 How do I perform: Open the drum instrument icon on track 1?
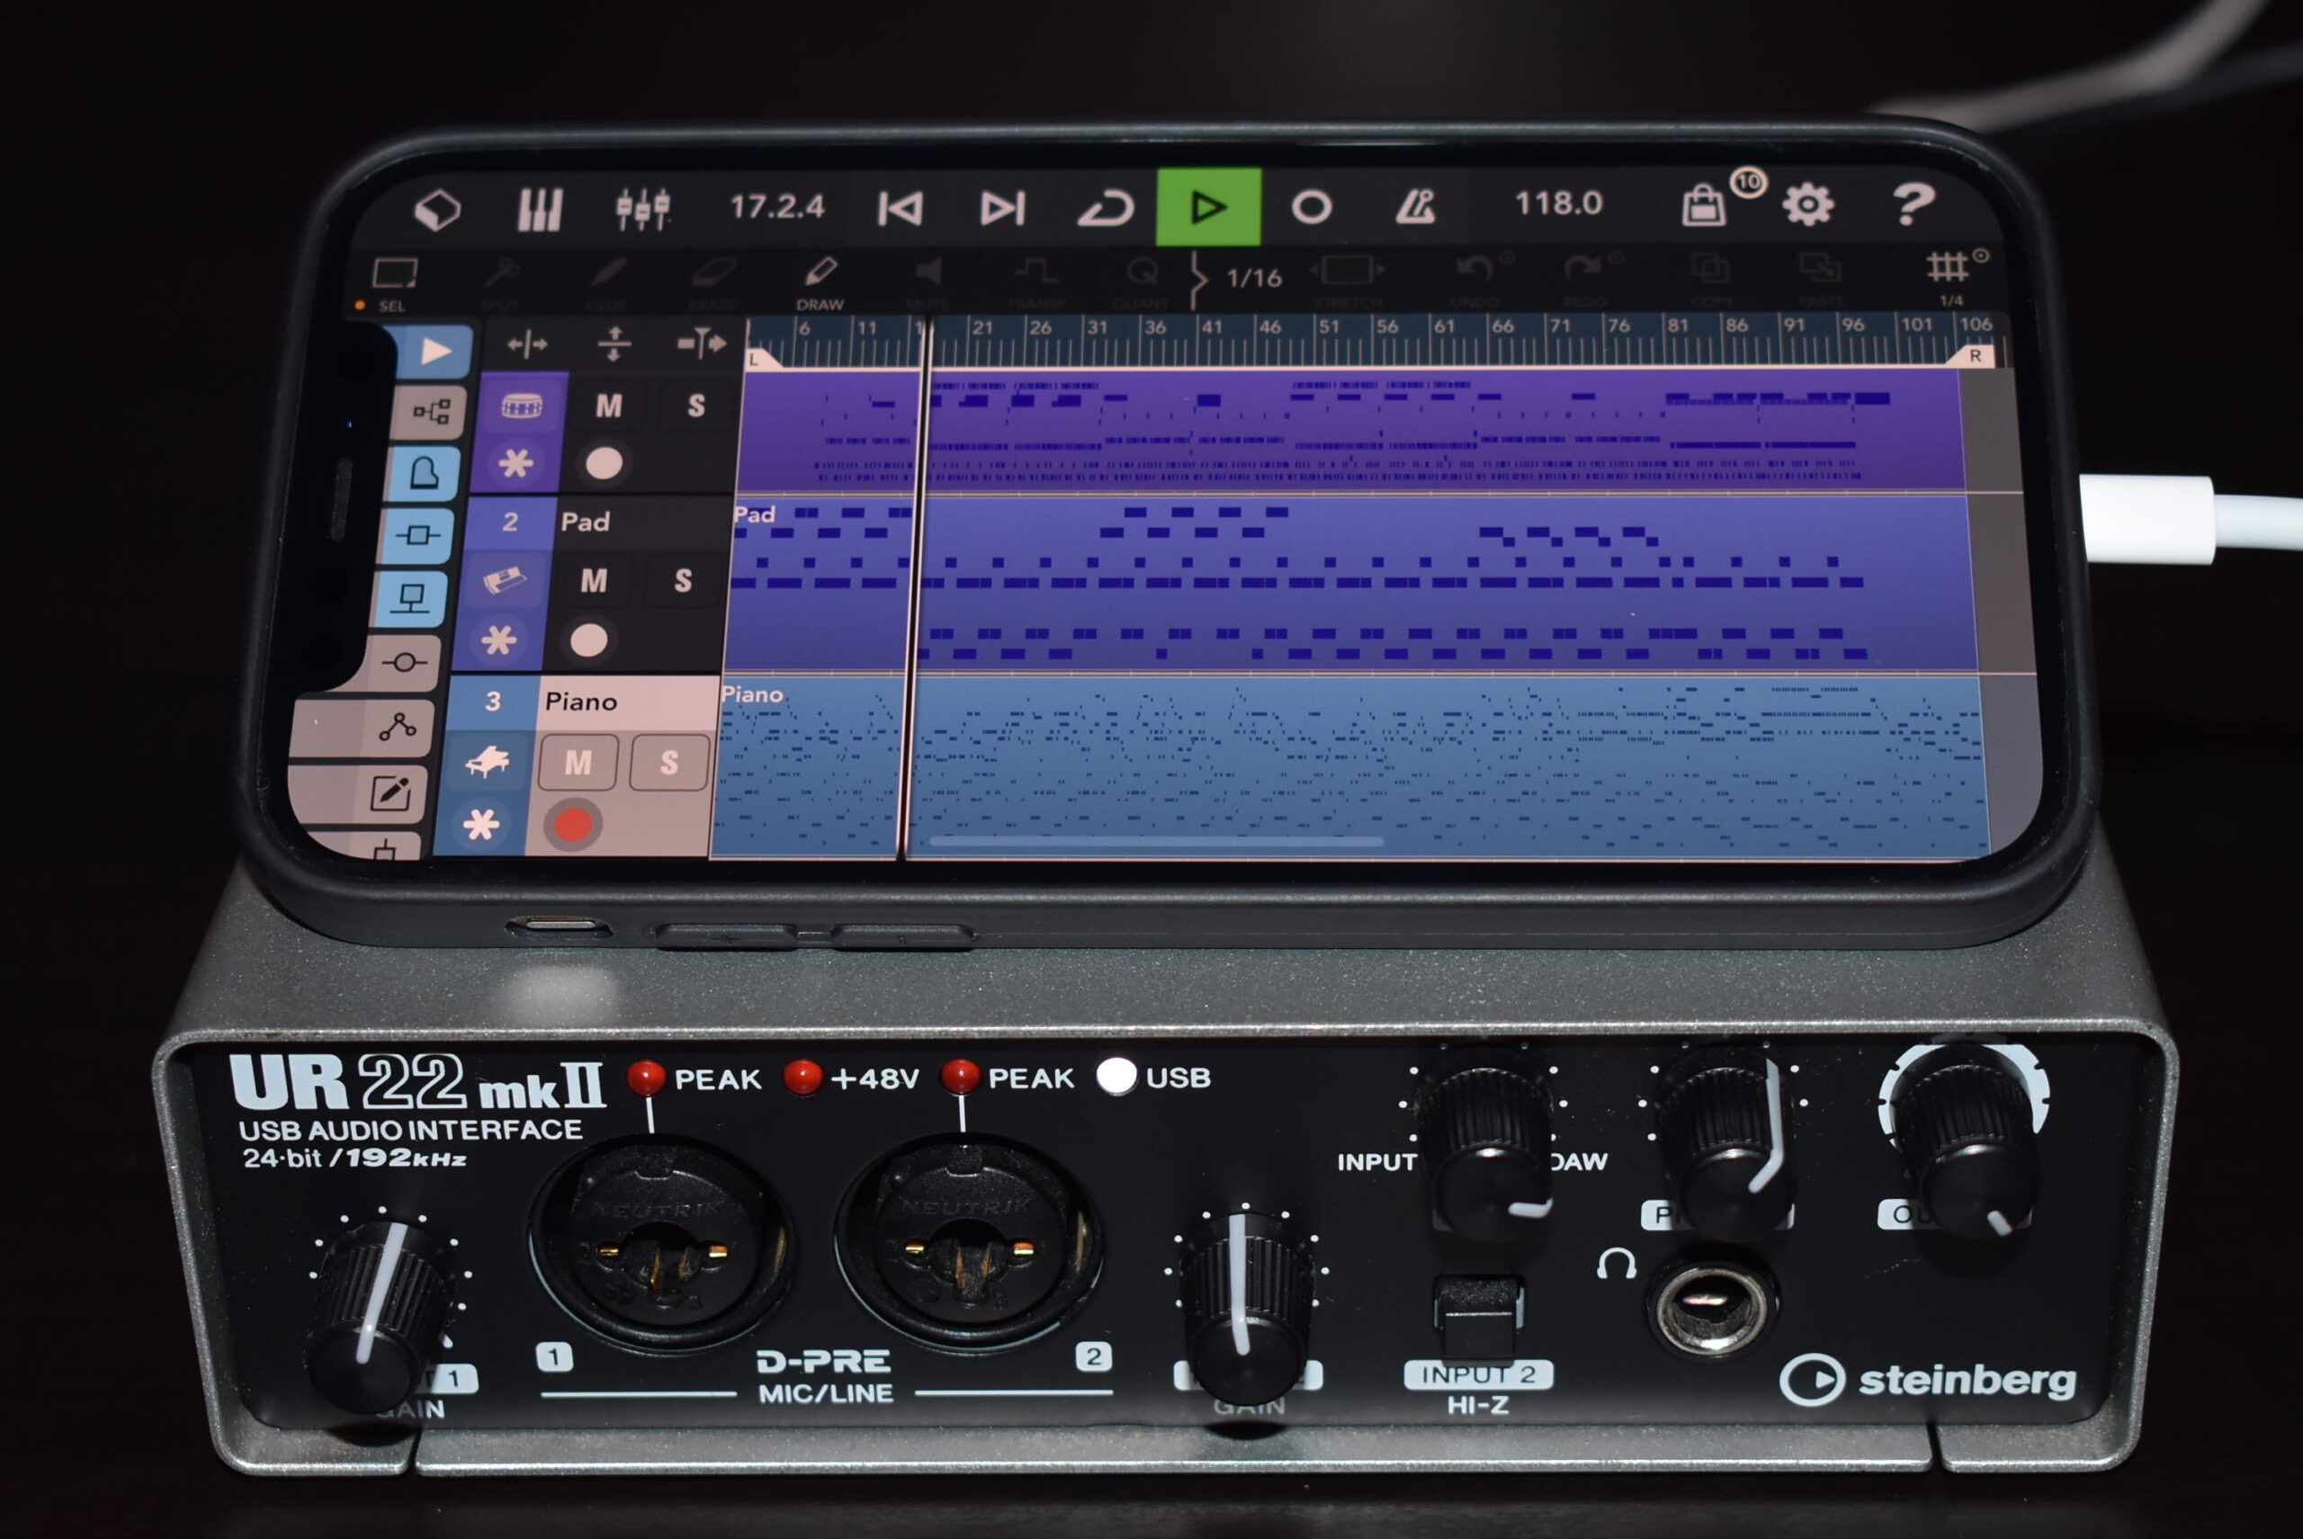click(523, 406)
